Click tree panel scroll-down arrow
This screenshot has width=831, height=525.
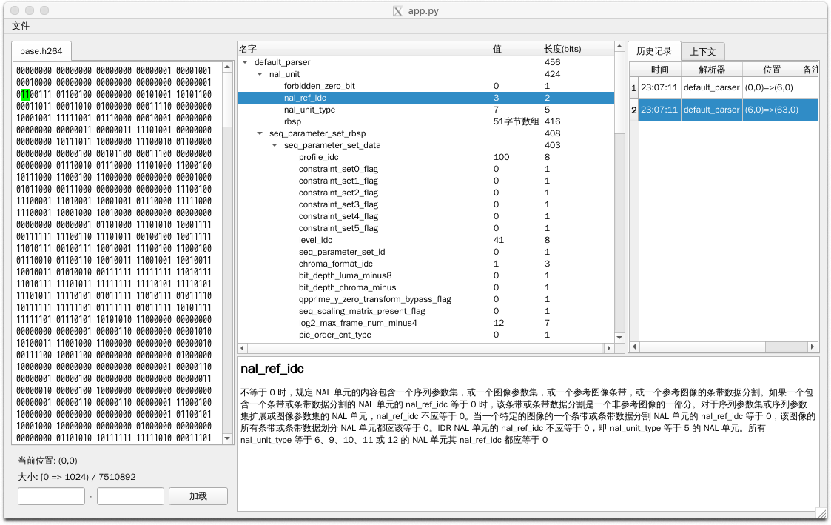[x=619, y=337]
